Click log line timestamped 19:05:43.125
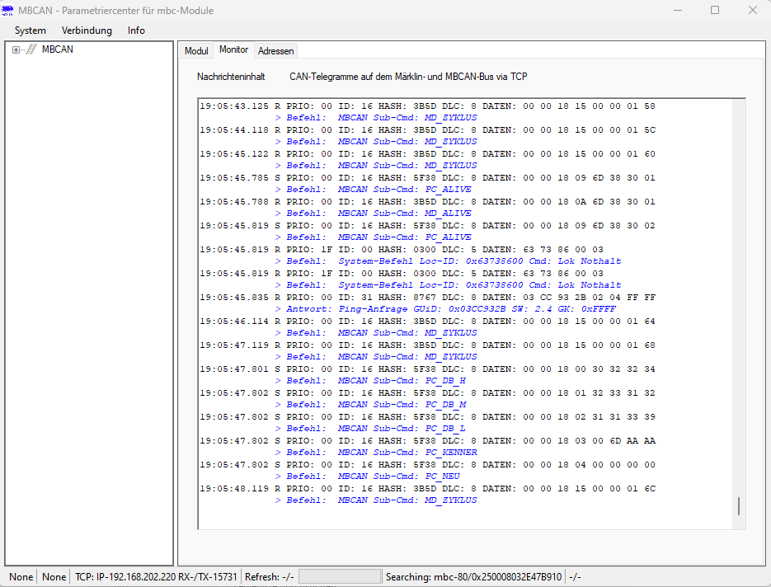 427,106
